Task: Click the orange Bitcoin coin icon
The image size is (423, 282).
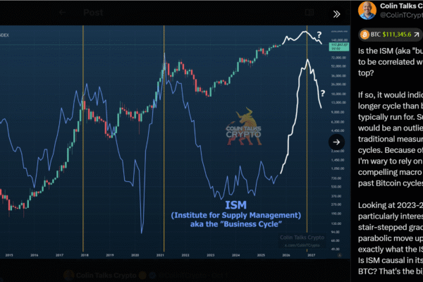Action: tap(365, 34)
